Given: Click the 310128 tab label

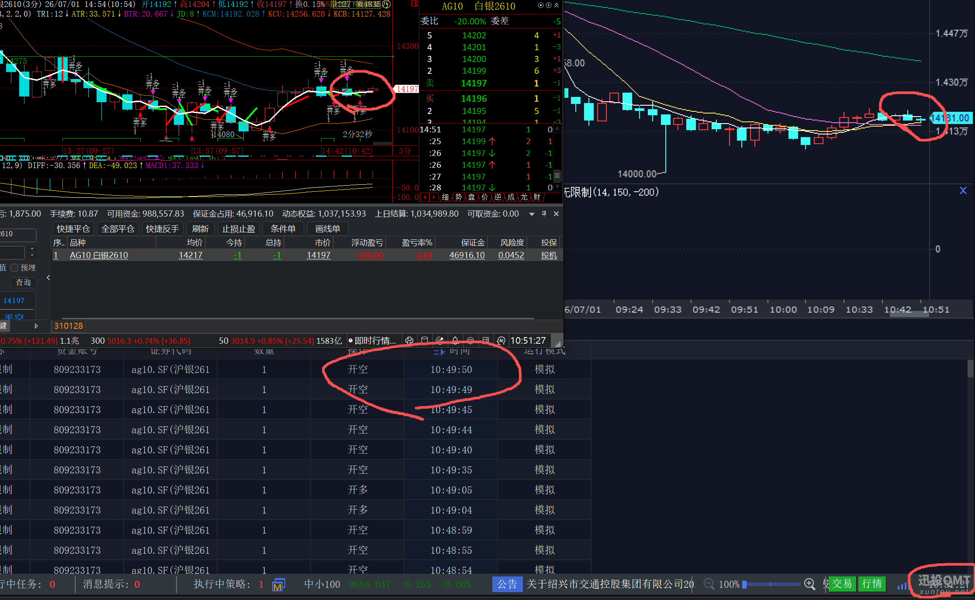Looking at the screenshot, I should click(x=69, y=326).
